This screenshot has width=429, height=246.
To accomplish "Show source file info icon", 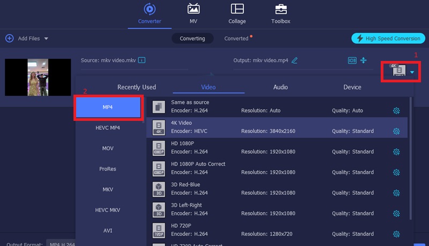I will tap(142, 60).
